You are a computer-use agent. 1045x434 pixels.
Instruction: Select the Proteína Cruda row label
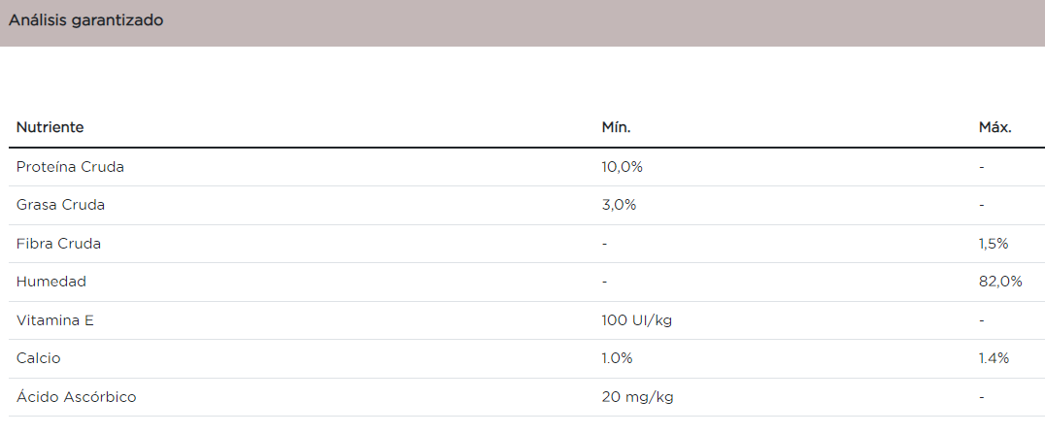70,167
